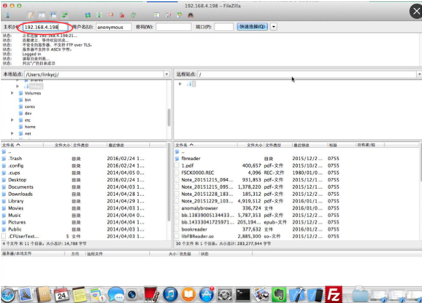Viewport: 425px width, 306px height.
Task: Open App Store from the Dock
Action: pyautogui.click(x=207, y=294)
